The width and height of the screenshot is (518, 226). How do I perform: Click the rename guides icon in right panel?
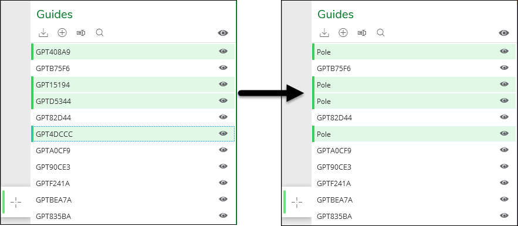tap(362, 33)
